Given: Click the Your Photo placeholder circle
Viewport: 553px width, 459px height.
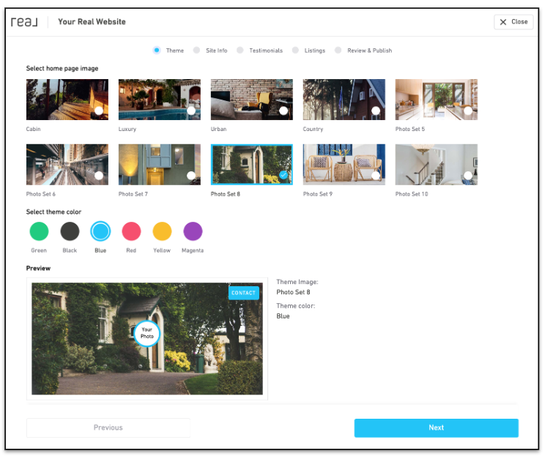Looking at the screenshot, I should pyautogui.click(x=146, y=333).
